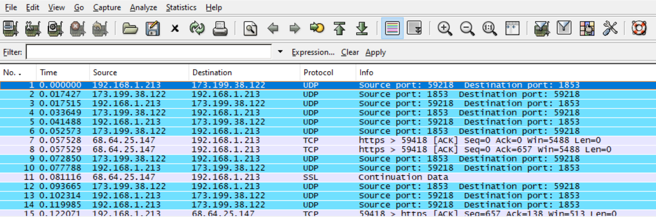Open the File menu
This screenshot has width=656, height=217.
tap(11, 7)
